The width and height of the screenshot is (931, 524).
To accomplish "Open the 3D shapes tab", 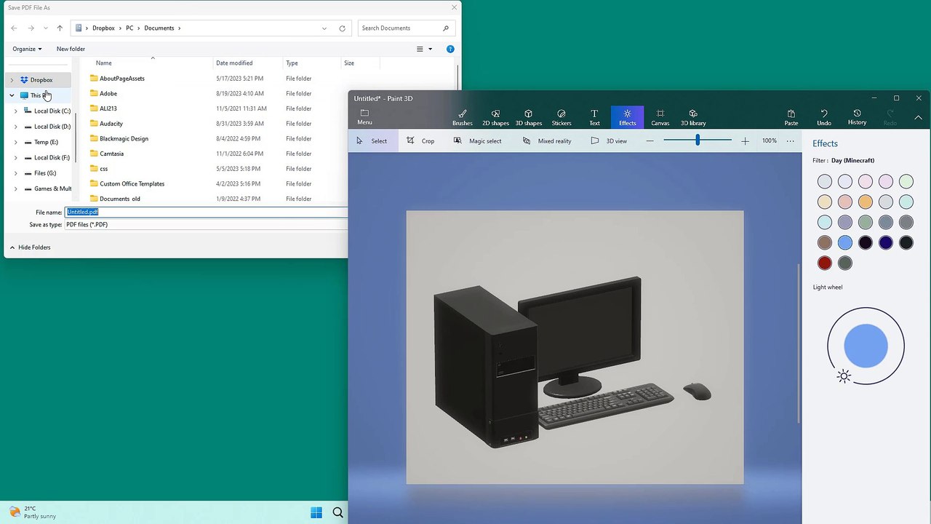I will pos(529,117).
